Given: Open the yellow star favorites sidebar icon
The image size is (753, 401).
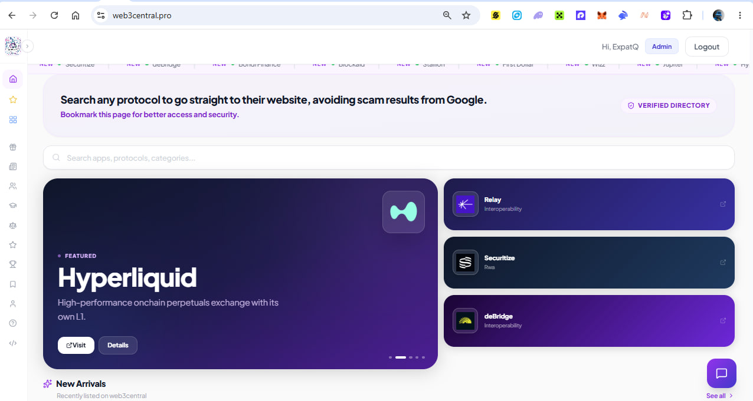Looking at the screenshot, I should [x=13, y=100].
